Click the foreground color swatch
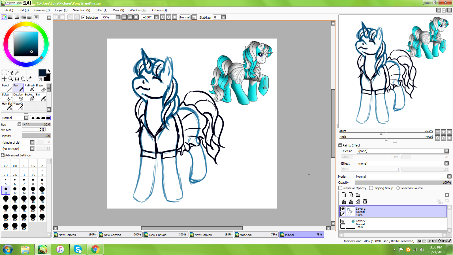 point(42,73)
